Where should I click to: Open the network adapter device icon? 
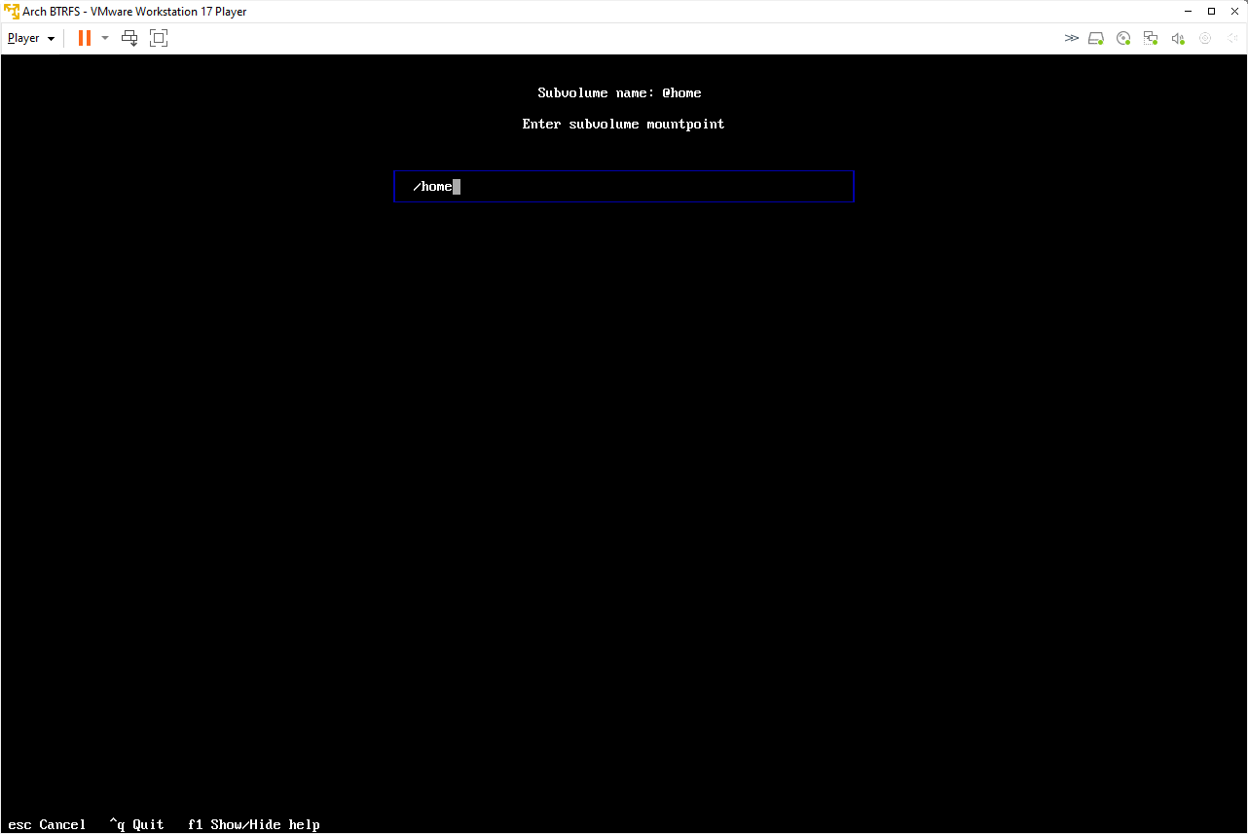(x=1151, y=38)
